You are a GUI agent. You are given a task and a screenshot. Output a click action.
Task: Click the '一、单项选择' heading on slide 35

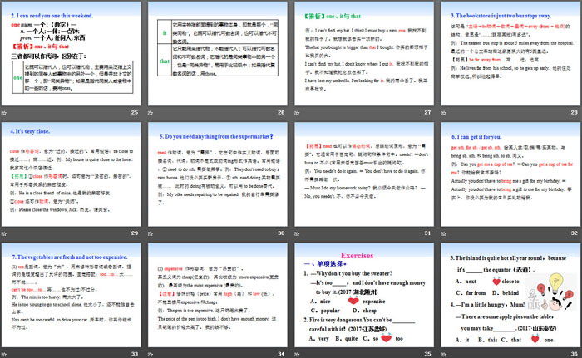coord(325,264)
